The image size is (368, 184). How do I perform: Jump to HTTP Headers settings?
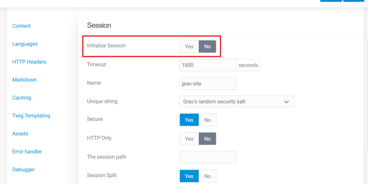tap(29, 62)
